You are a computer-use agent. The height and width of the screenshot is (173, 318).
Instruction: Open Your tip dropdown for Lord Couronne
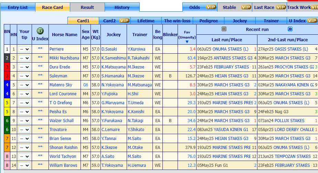point(24,94)
